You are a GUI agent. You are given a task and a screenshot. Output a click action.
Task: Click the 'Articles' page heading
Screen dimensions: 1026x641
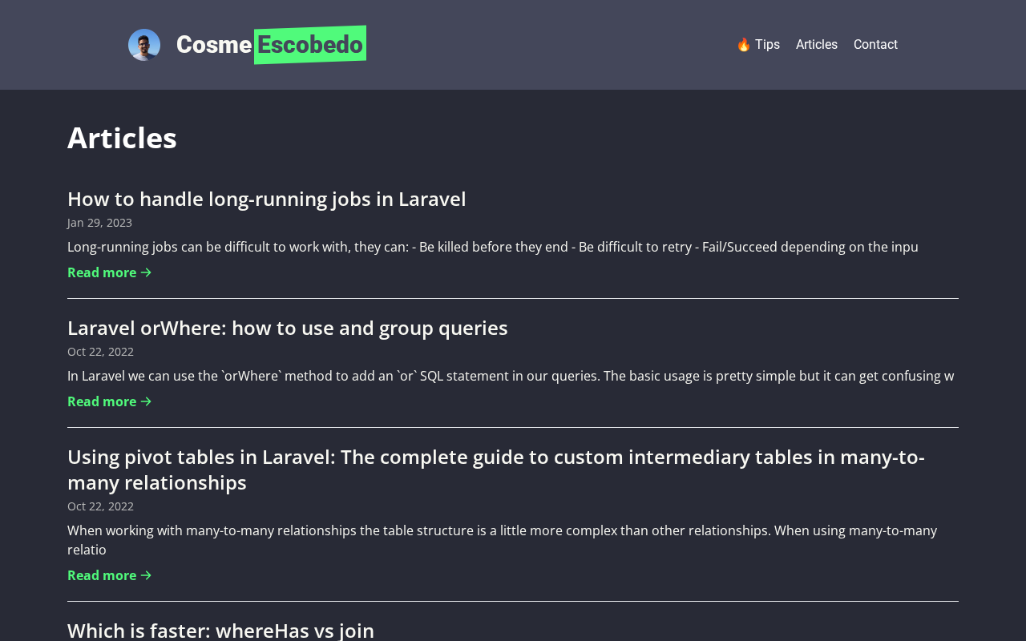tap(122, 138)
